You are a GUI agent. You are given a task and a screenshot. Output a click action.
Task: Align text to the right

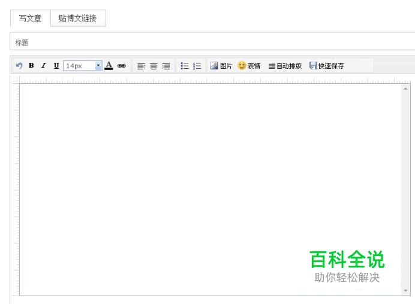pyautogui.click(x=166, y=66)
